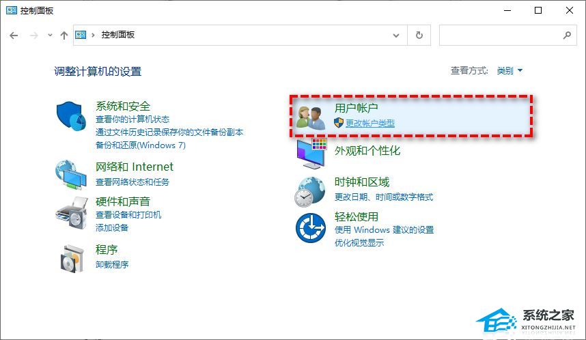Open 通过文件历史记录保存你的文件备份副本 link
586x340 pixels.
[x=169, y=132]
